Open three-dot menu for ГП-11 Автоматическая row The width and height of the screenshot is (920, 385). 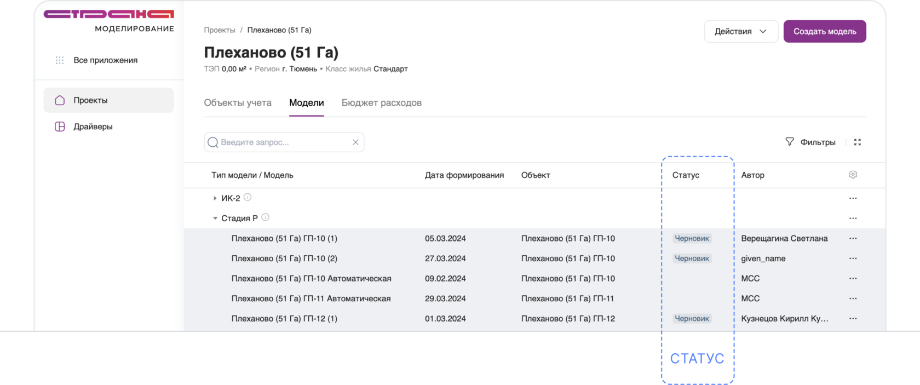coord(853,298)
